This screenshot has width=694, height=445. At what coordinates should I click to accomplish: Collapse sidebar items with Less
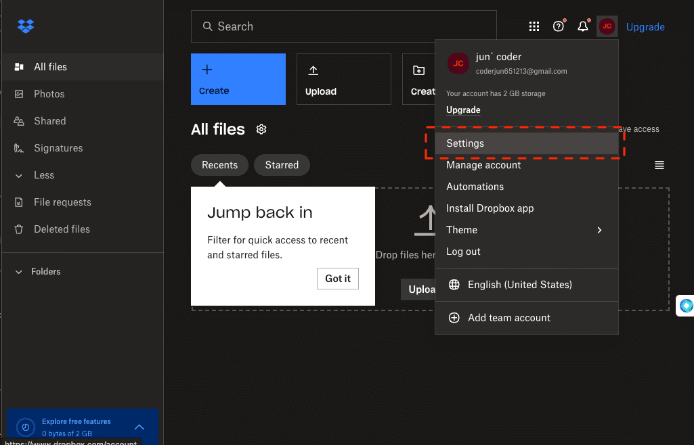pos(83,175)
